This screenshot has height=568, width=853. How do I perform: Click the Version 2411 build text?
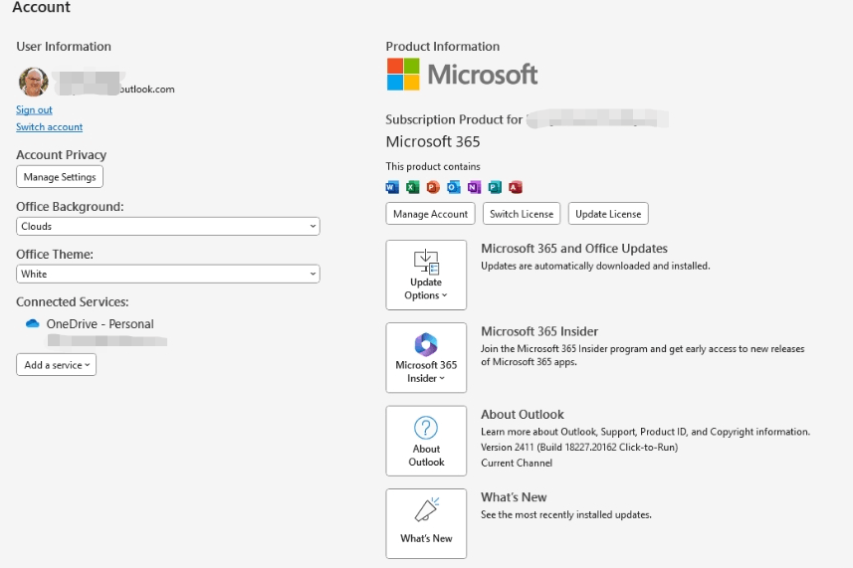coord(579,448)
